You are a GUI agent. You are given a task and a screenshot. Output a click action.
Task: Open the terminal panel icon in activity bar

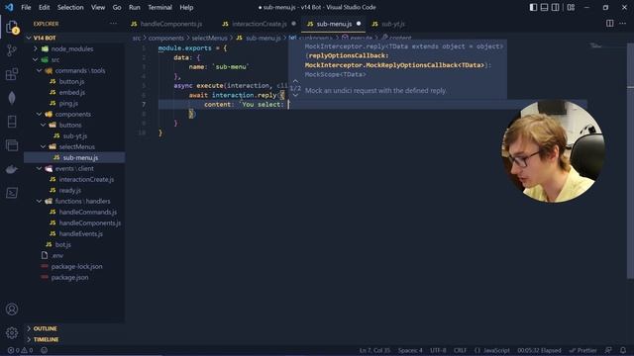[x=12, y=193]
